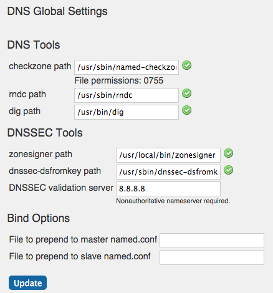
Task: Click the Bind Options section heading
Action: 39,219
